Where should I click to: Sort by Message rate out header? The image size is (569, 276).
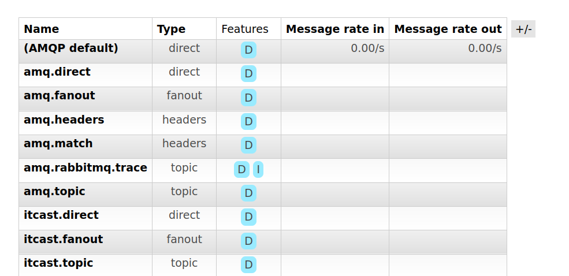(448, 29)
